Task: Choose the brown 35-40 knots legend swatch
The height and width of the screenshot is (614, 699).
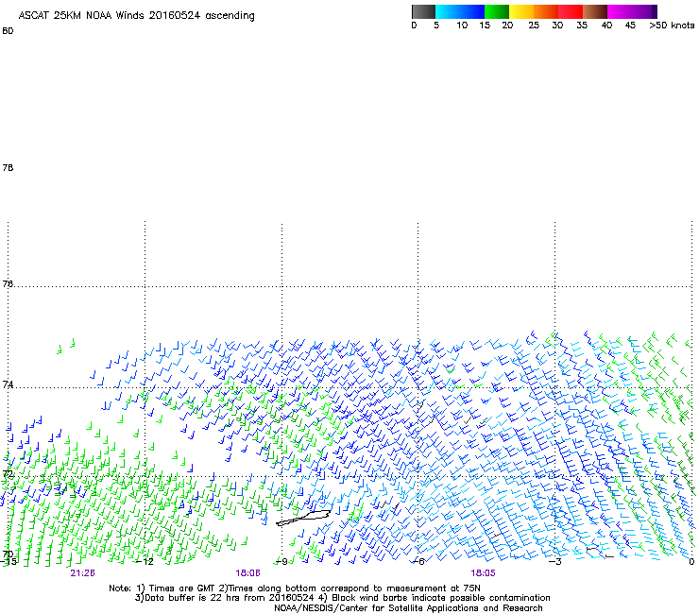Action: tap(595, 11)
